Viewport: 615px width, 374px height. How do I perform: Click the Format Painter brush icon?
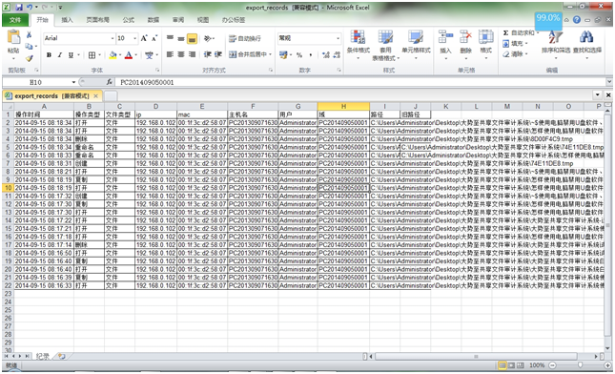29,58
